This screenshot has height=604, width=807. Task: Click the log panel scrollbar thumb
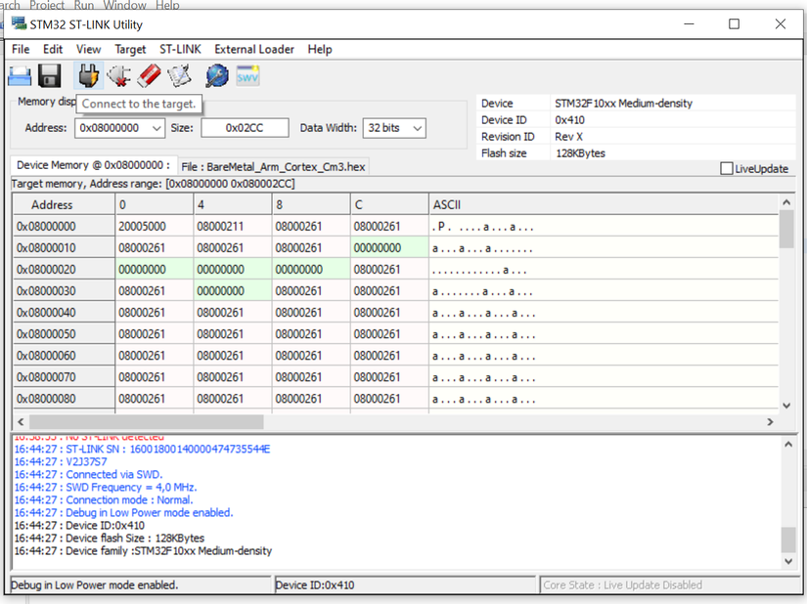point(788,539)
